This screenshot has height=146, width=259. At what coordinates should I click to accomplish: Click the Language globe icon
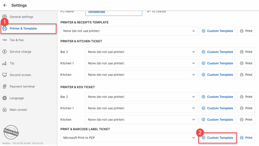coord(5,98)
